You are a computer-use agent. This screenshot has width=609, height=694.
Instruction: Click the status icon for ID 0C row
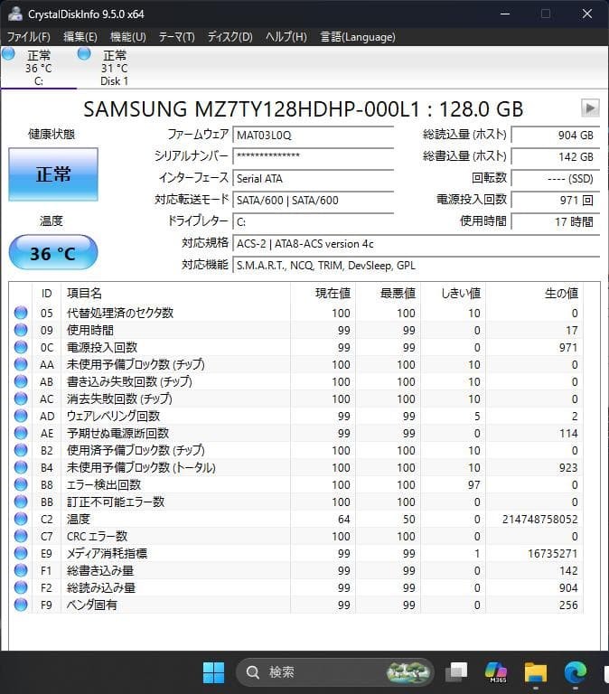point(21,347)
